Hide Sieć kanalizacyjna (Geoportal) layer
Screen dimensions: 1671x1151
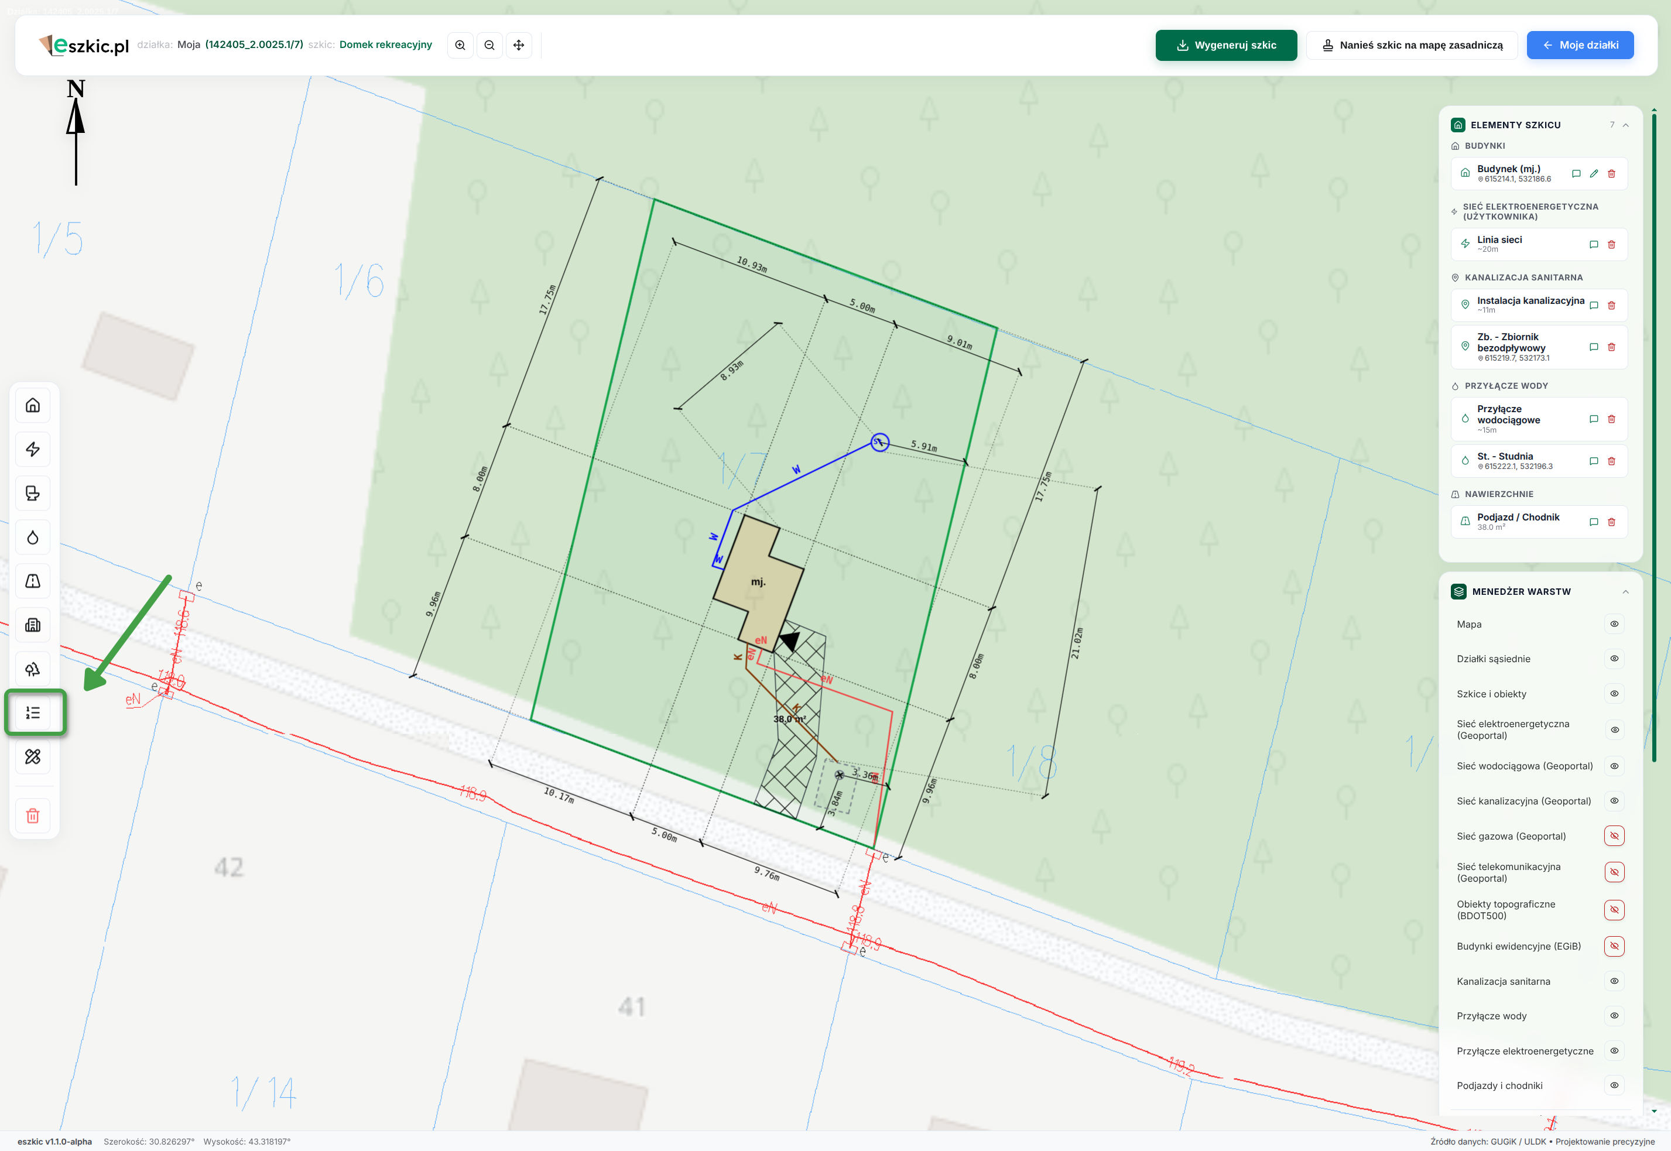1615,800
